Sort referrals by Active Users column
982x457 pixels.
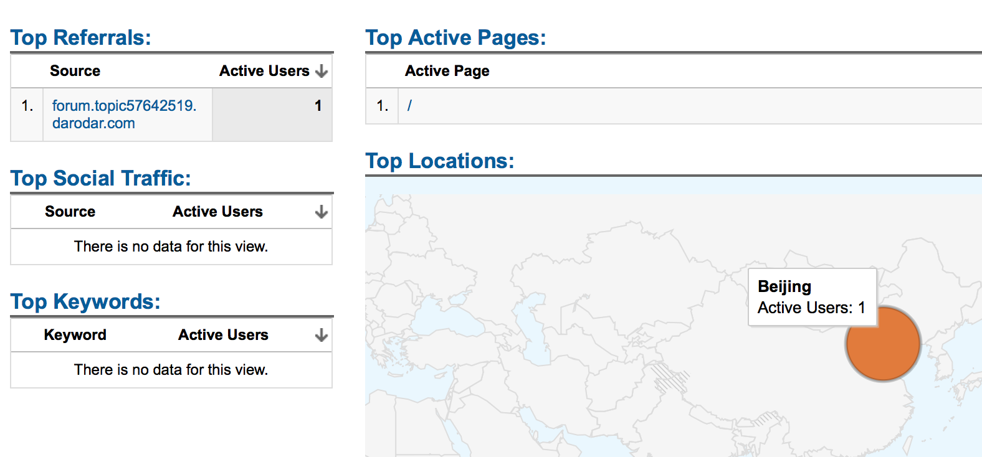point(264,71)
